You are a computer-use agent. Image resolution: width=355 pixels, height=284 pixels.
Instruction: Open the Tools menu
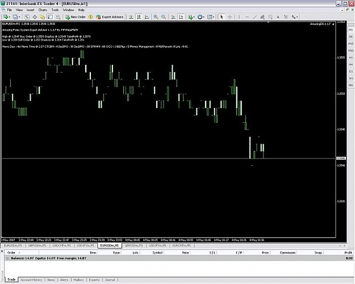(55, 10)
